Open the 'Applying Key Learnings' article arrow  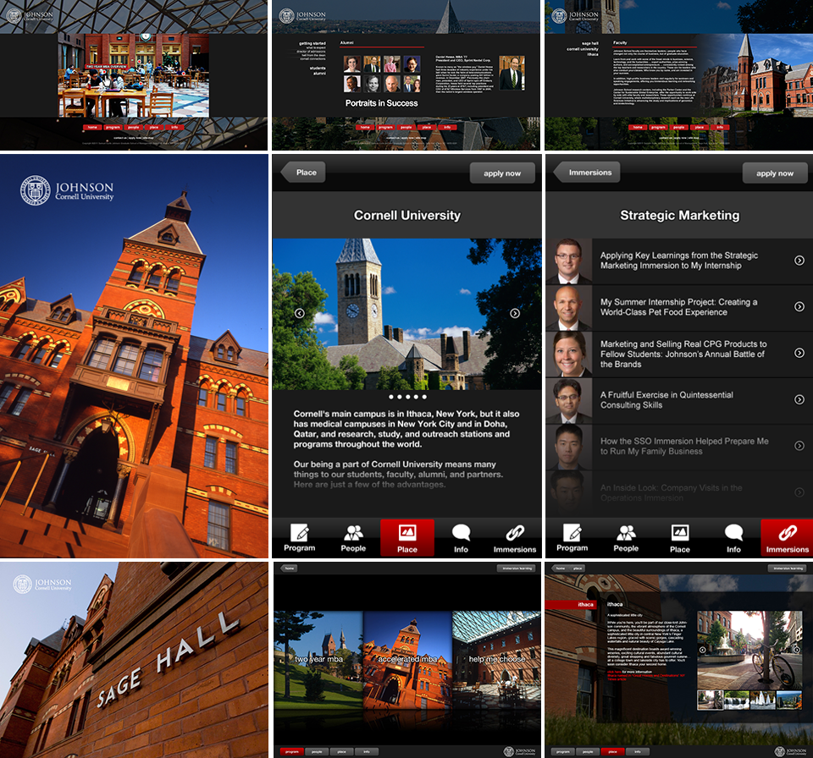[x=799, y=261]
